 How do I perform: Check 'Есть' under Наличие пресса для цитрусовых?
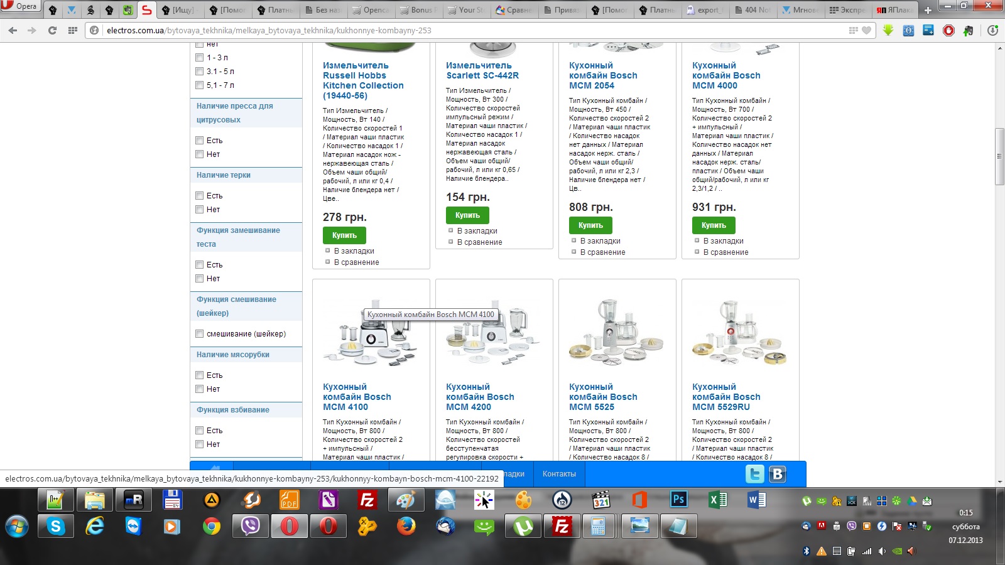[x=200, y=141]
